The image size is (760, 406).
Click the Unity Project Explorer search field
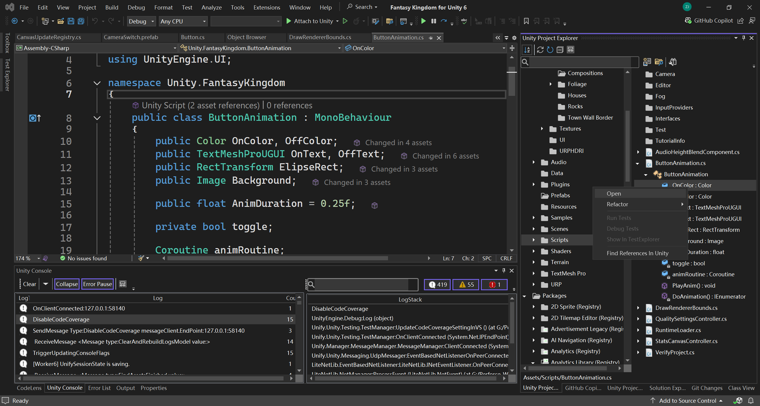coord(584,62)
